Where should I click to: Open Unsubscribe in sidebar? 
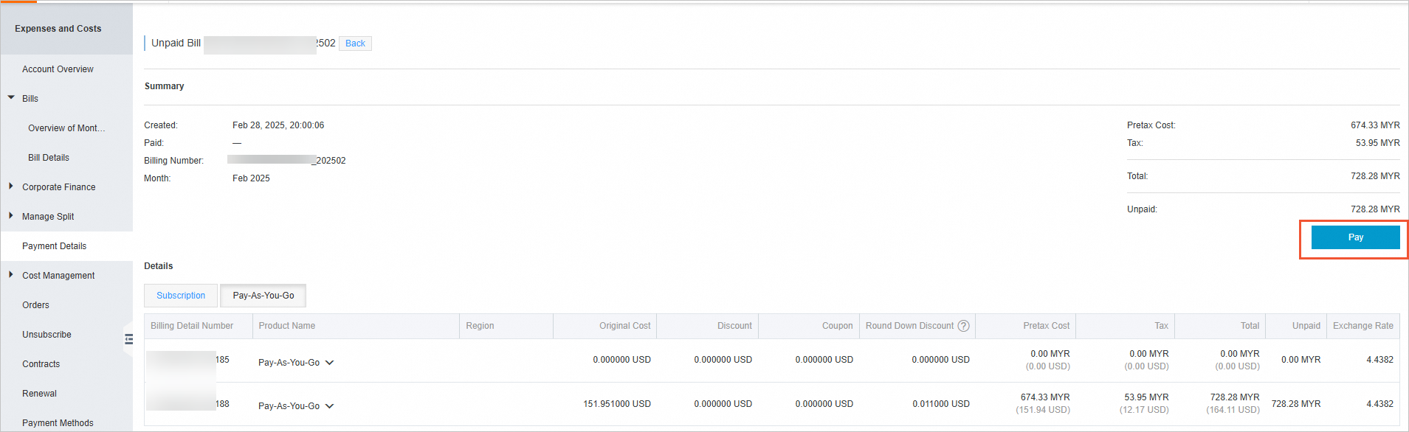click(46, 335)
